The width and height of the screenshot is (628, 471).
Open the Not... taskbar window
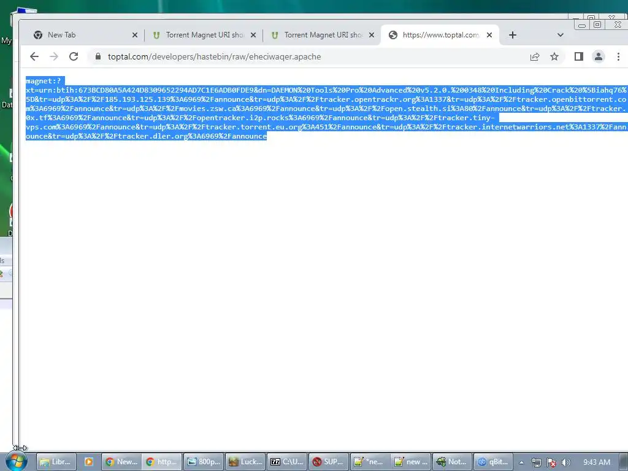point(453,462)
